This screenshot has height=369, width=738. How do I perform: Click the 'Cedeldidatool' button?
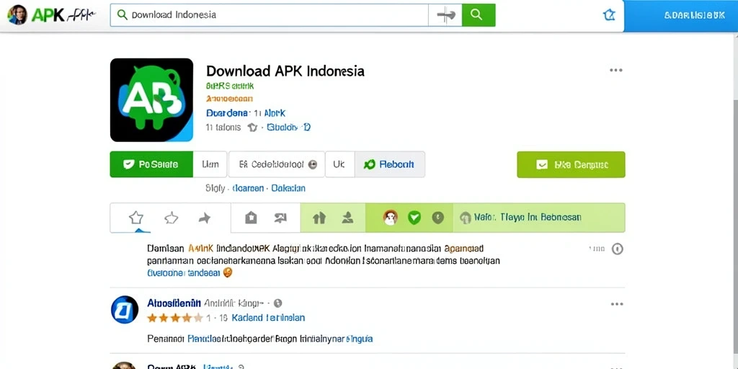click(x=276, y=164)
